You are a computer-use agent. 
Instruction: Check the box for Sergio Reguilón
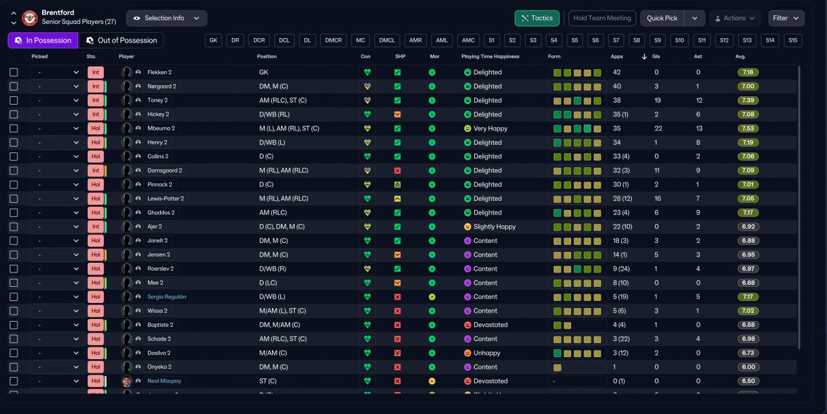[x=14, y=297]
